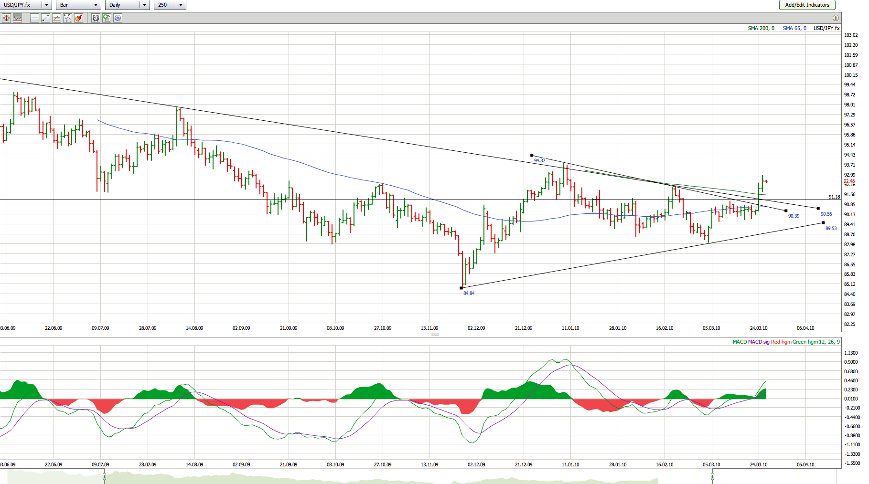
Task: Select the horizontal line drawing tool
Action: tap(34, 18)
